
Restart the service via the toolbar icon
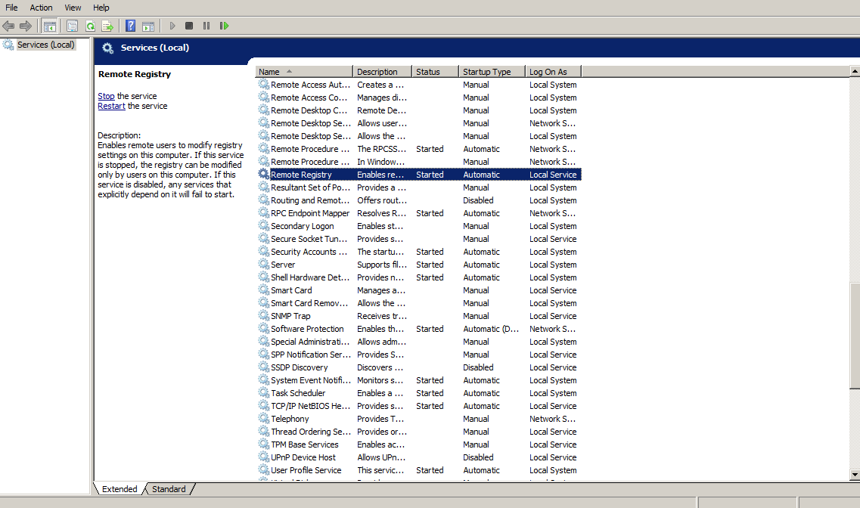224,25
